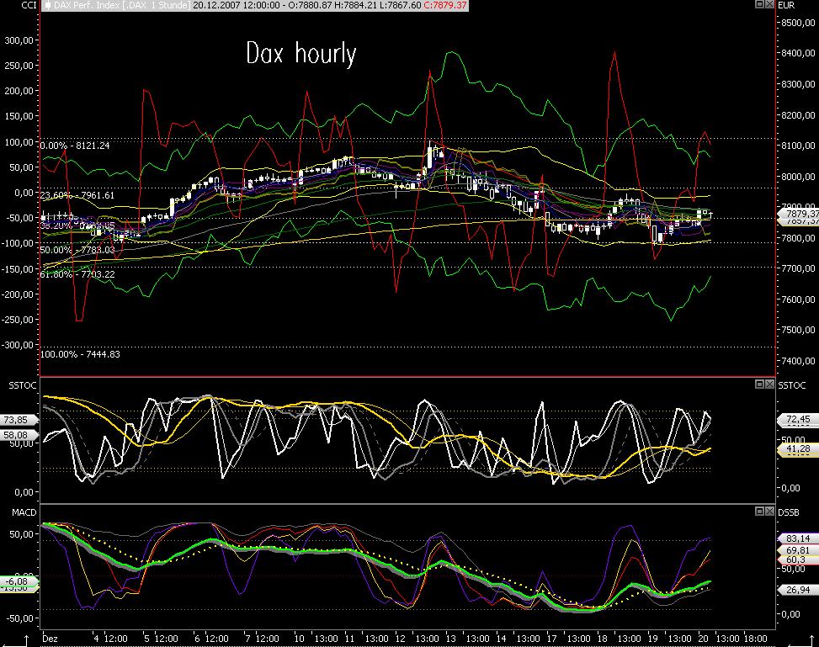Select the Fibonacci level '0.00% - 8121.24'
Image resolution: width=819 pixels, height=647 pixels.
coord(75,146)
